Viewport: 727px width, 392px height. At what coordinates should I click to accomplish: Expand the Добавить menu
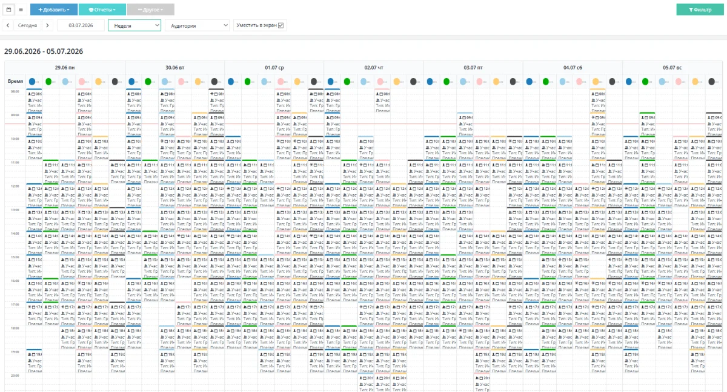tap(54, 10)
